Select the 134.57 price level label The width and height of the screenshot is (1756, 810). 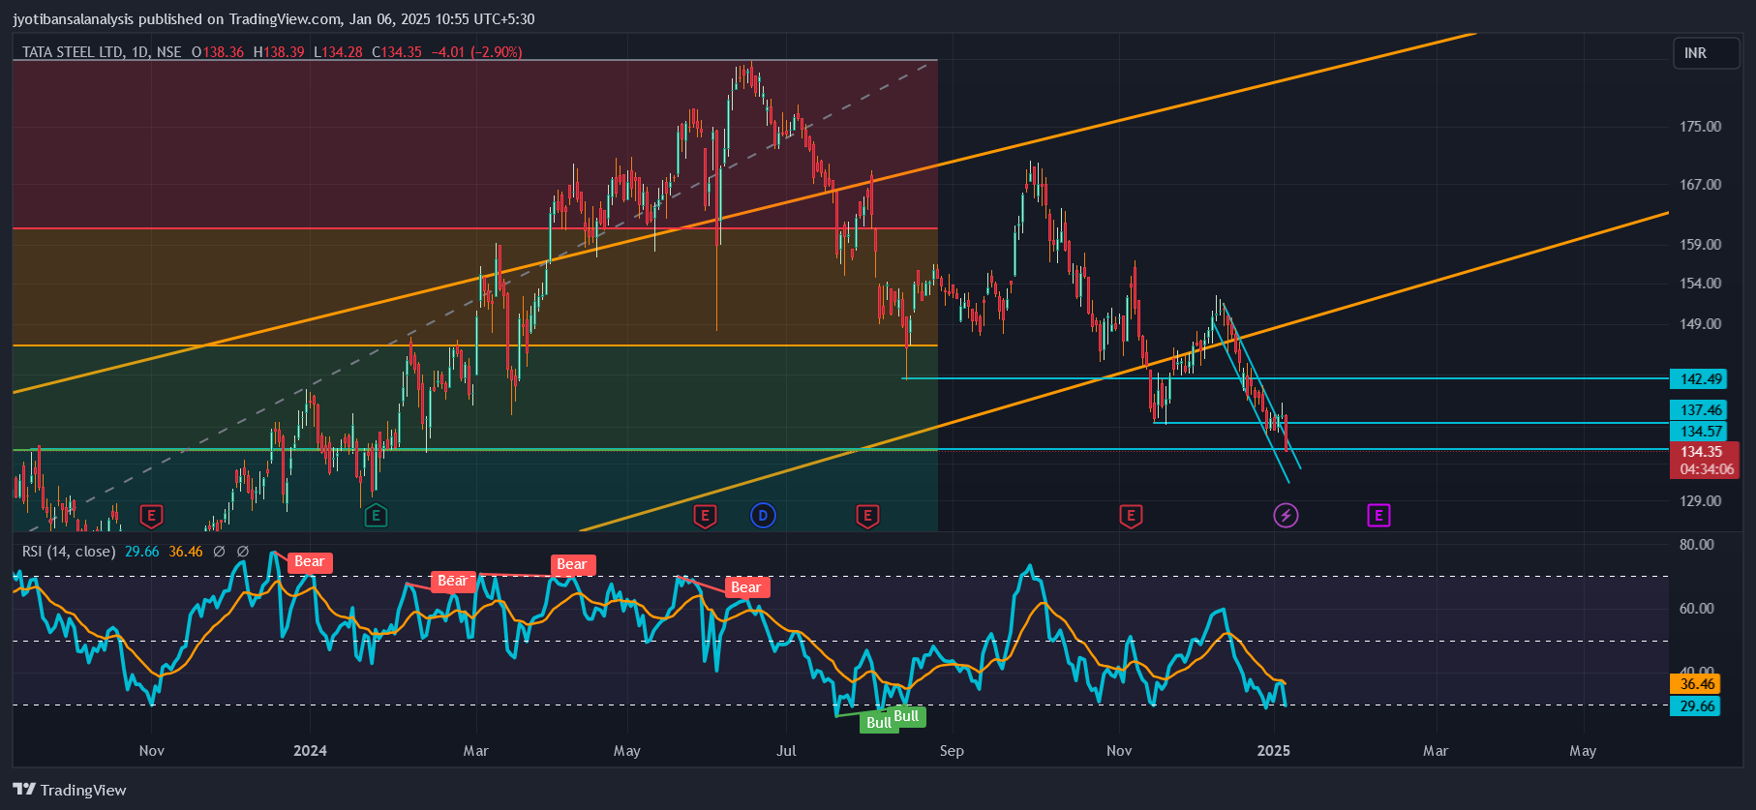tap(1699, 432)
